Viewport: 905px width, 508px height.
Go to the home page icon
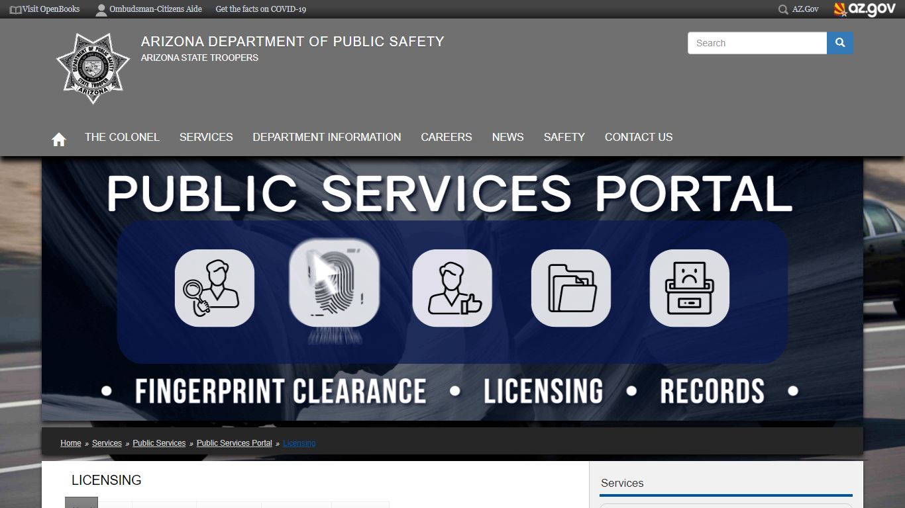pyautogui.click(x=59, y=139)
